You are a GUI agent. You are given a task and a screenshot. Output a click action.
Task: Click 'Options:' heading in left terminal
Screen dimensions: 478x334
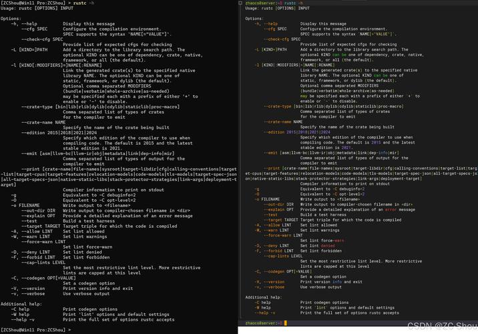pos(11,19)
